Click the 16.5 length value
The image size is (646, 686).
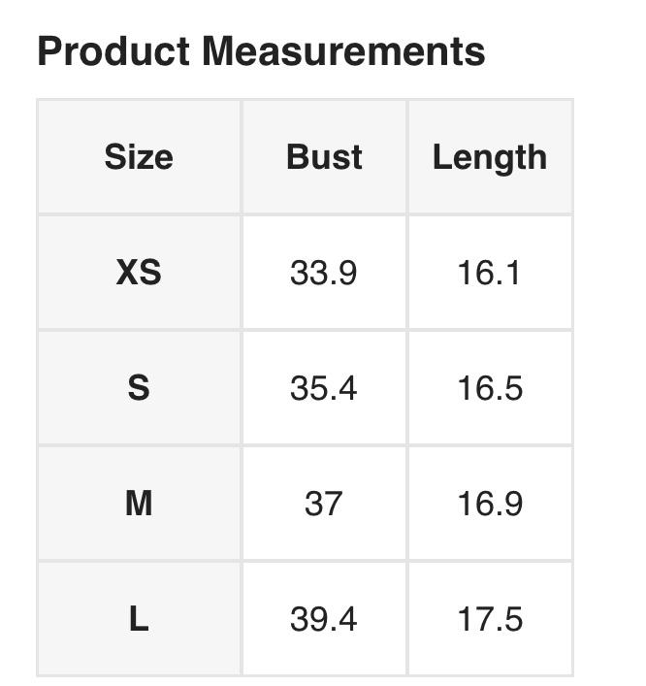(x=489, y=388)
